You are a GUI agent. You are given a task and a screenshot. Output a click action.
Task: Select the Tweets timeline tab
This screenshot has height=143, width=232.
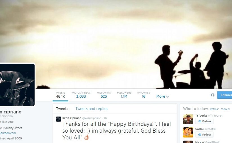(62, 109)
